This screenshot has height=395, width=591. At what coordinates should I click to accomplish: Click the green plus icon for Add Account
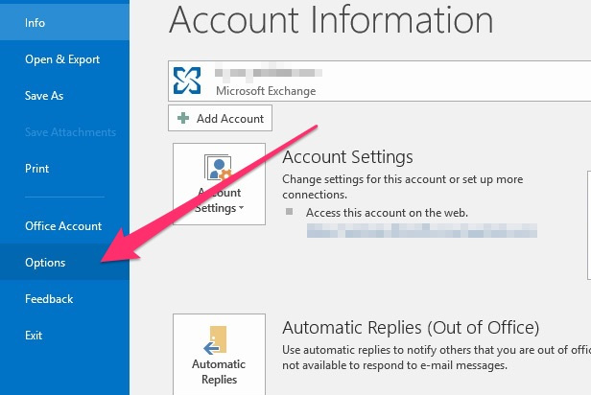coord(184,118)
